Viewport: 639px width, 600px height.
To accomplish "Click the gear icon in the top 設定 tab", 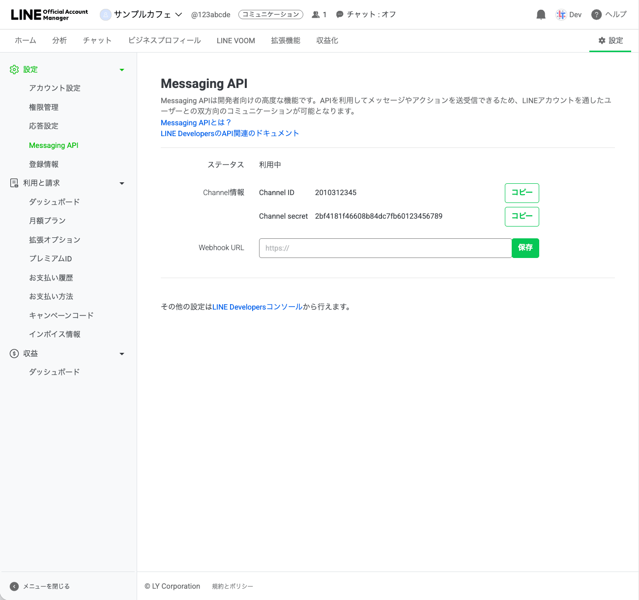I will (x=602, y=41).
